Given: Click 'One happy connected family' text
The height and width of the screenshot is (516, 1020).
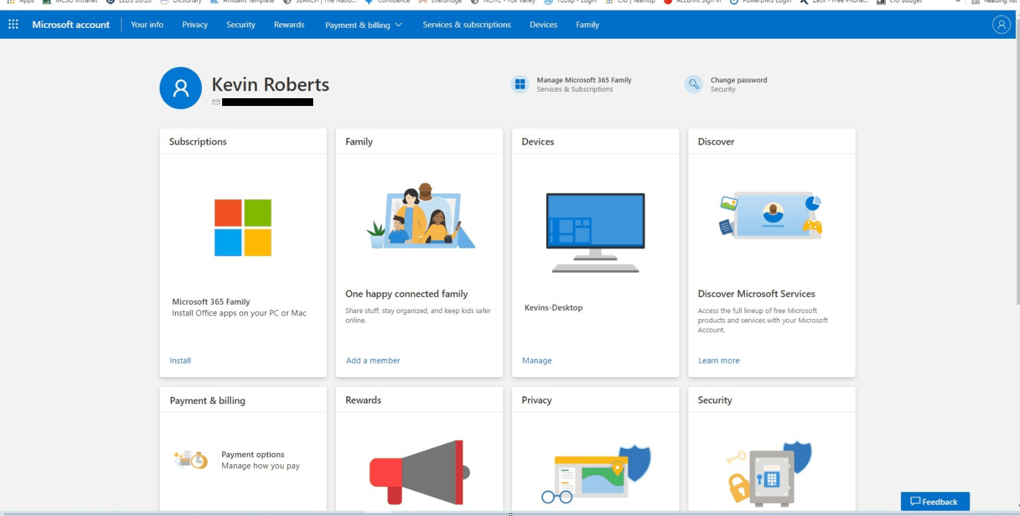Looking at the screenshot, I should click(407, 294).
